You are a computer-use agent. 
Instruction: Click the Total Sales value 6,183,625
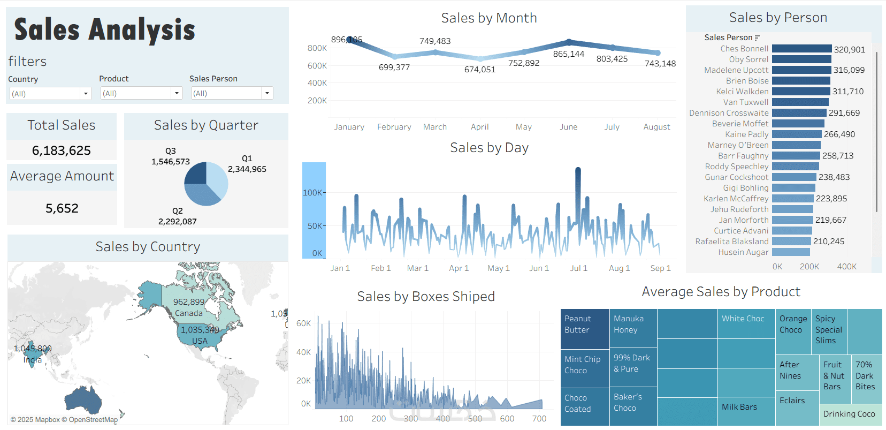click(62, 150)
